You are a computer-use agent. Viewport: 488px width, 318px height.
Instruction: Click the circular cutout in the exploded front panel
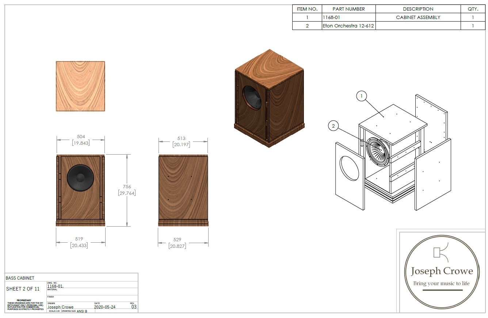click(349, 168)
